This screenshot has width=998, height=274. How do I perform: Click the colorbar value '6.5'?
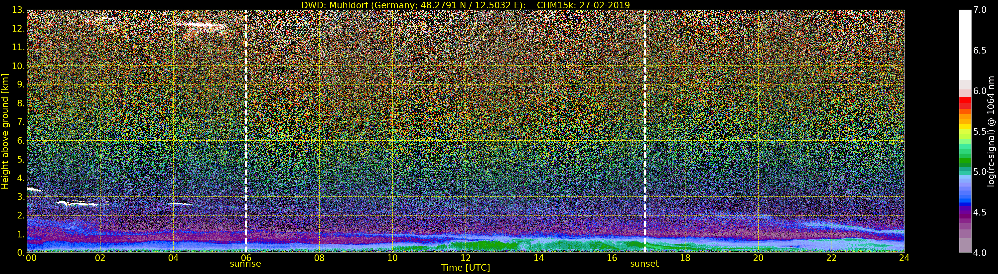click(x=980, y=51)
